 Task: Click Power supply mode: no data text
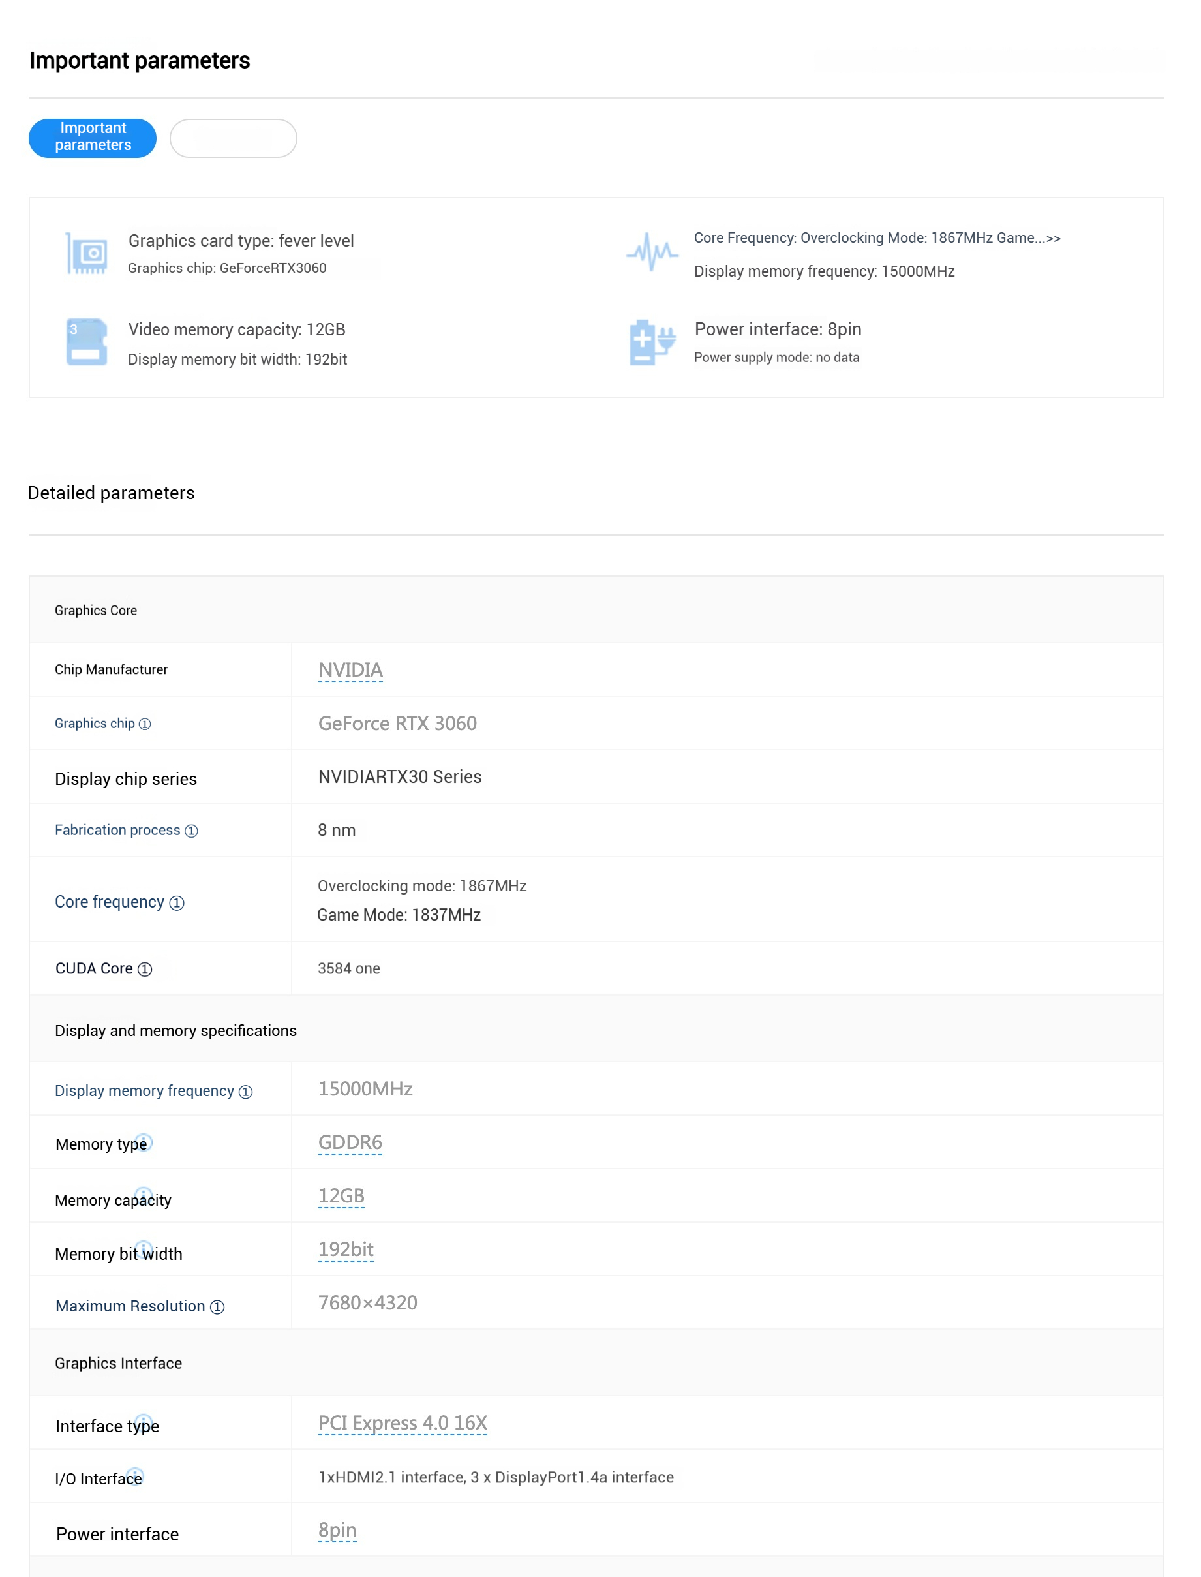point(777,358)
